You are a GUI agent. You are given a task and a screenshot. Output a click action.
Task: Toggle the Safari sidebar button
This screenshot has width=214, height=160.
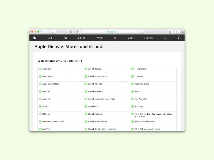[x=53, y=32]
